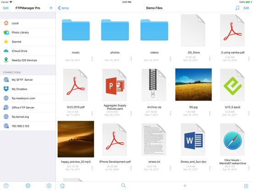Open Nearby iOS Devices
253x190 pixels.
[28, 60]
